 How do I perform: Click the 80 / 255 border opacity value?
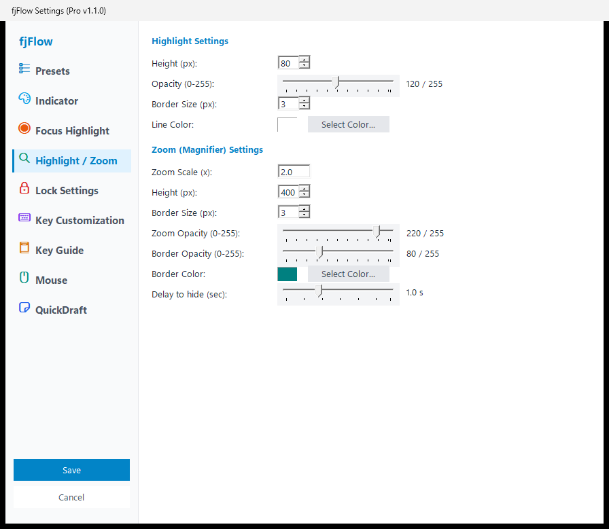[423, 253]
